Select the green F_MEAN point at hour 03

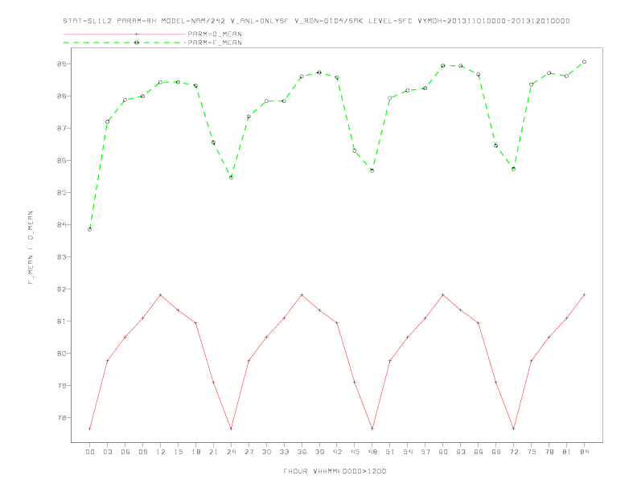pos(107,121)
